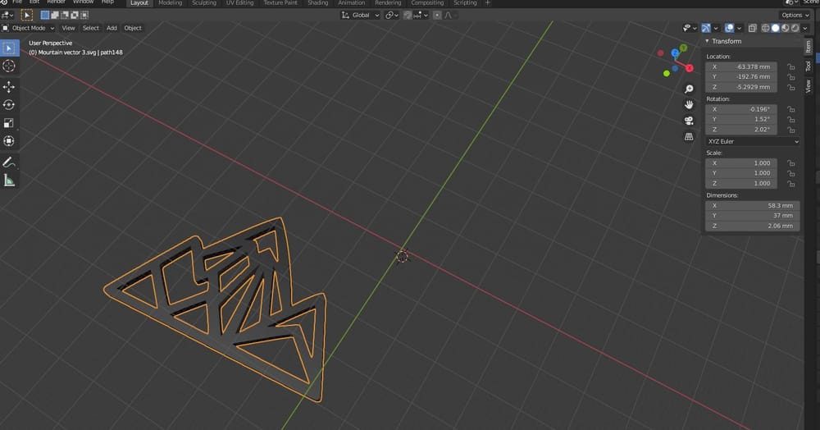
Task: Click Rotation Y value field
Action: tap(741, 119)
